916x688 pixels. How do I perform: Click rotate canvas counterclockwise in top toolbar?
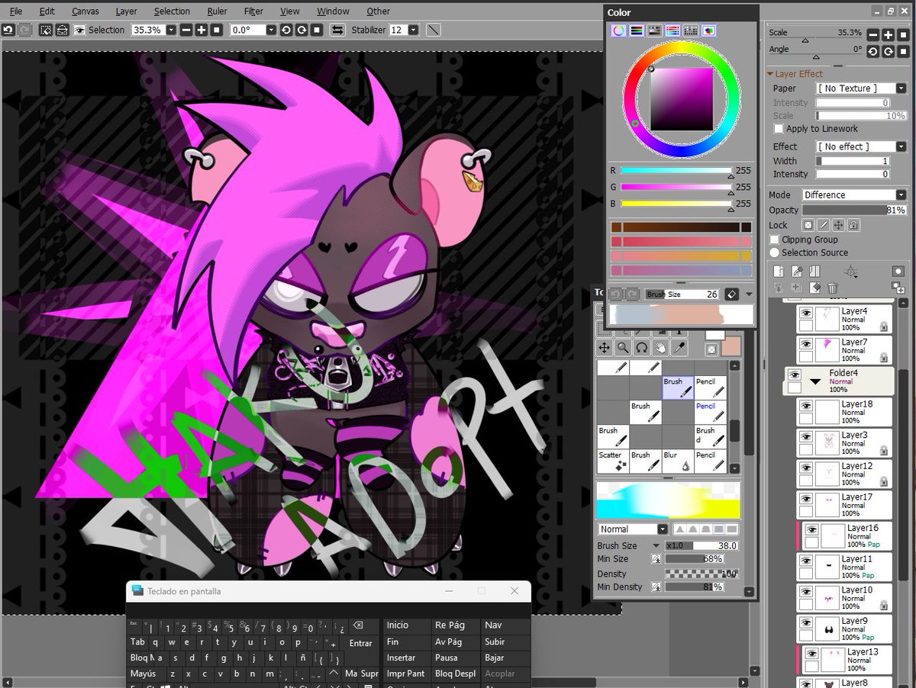[x=286, y=30]
